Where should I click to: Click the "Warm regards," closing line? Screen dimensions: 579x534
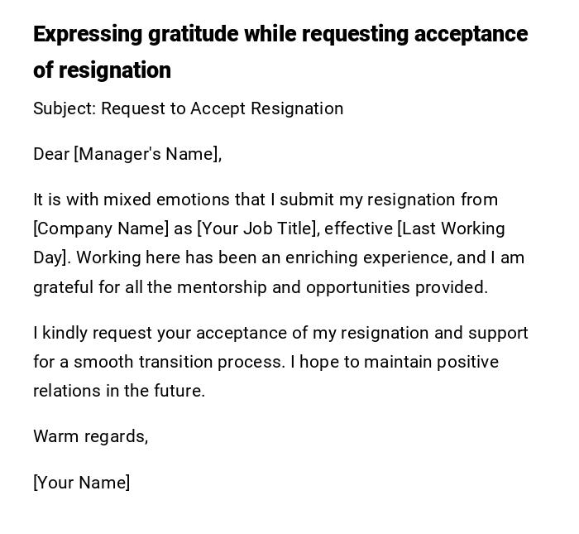tap(90, 436)
